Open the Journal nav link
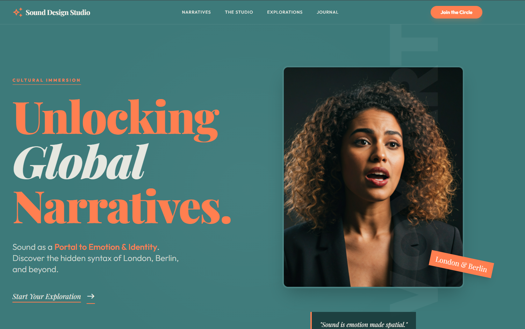Viewport: 525px width, 329px height. (328, 12)
